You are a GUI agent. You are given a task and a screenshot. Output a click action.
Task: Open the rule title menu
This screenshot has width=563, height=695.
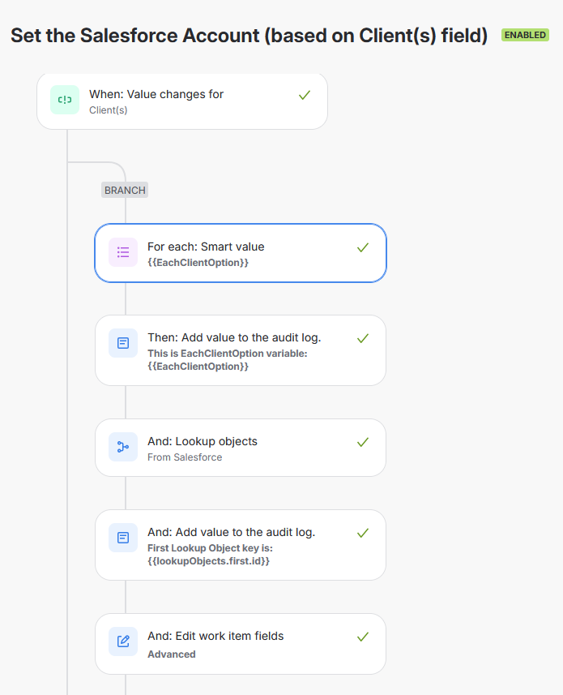coord(248,36)
